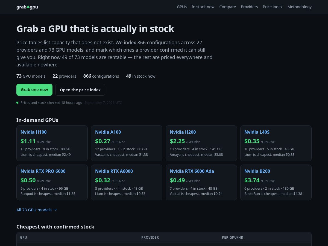Open the Nvidia H100 card title
Viewport: 328px width, 246px height.
click(x=34, y=132)
